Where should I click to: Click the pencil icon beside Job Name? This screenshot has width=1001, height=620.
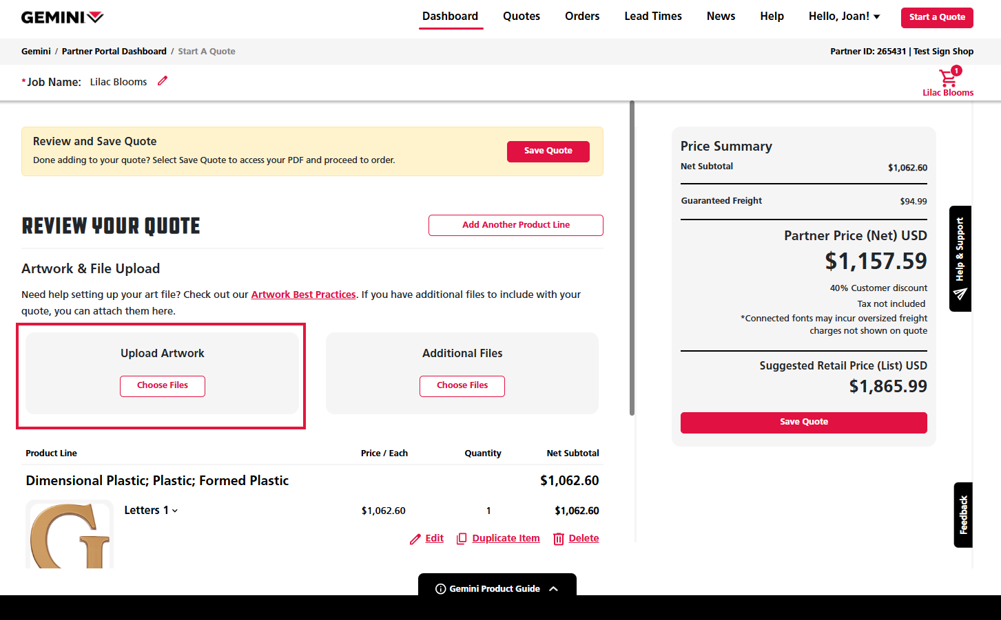tap(163, 81)
